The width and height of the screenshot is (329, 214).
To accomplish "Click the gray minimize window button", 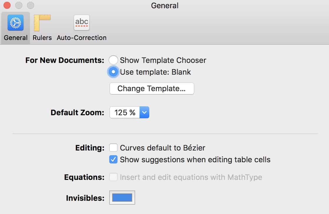I will [x=19, y=5].
